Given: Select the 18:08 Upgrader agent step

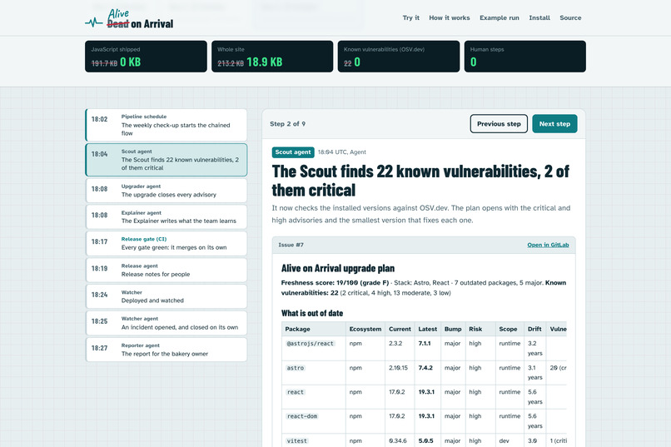Looking at the screenshot, I should pos(167,191).
